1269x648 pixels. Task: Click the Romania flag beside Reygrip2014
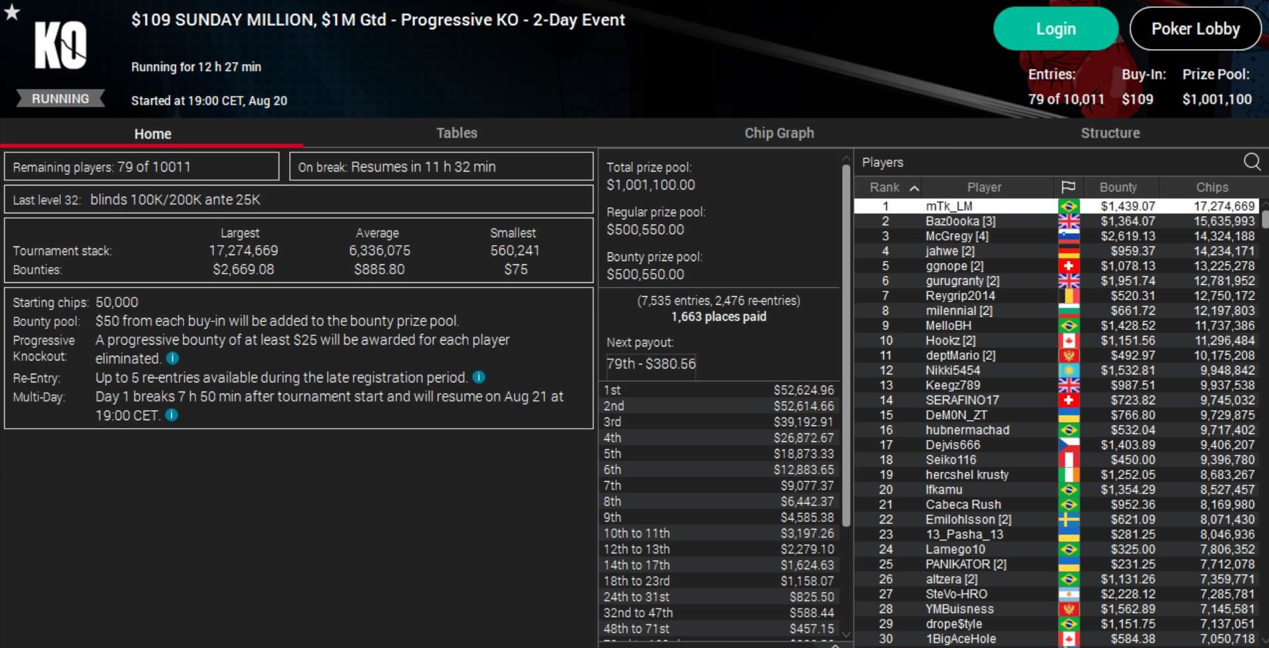(1069, 296)
